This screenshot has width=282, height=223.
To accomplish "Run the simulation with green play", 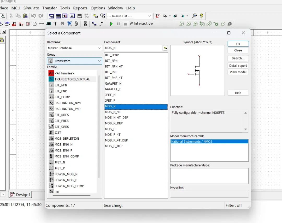I will 111,24.
